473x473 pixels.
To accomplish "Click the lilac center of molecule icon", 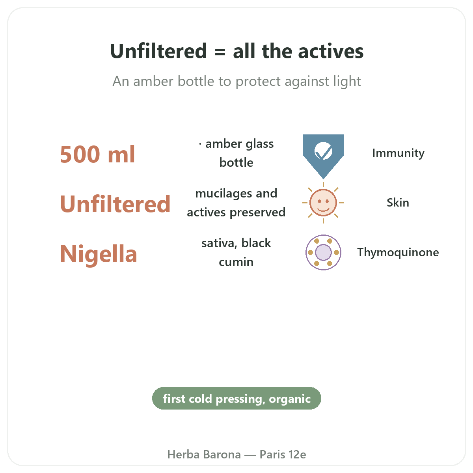I will pos(323,252).
